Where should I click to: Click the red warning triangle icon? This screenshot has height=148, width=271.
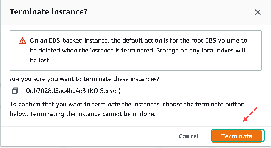click(x=23, y=41)
